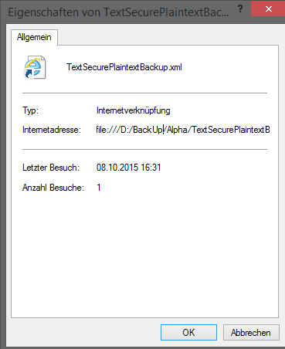Click the question mark help button

tap(240, 9)
